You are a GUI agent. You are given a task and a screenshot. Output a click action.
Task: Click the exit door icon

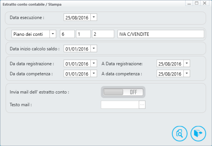[x=198, y=134]
